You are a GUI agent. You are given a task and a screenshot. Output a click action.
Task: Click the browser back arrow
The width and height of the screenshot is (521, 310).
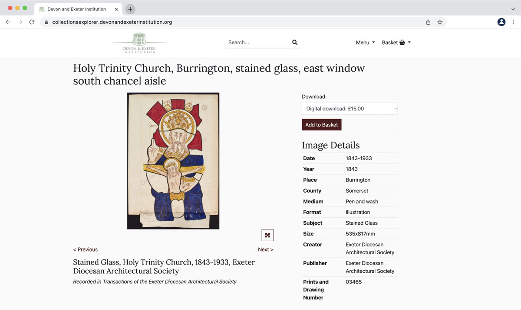coord(8,22)
